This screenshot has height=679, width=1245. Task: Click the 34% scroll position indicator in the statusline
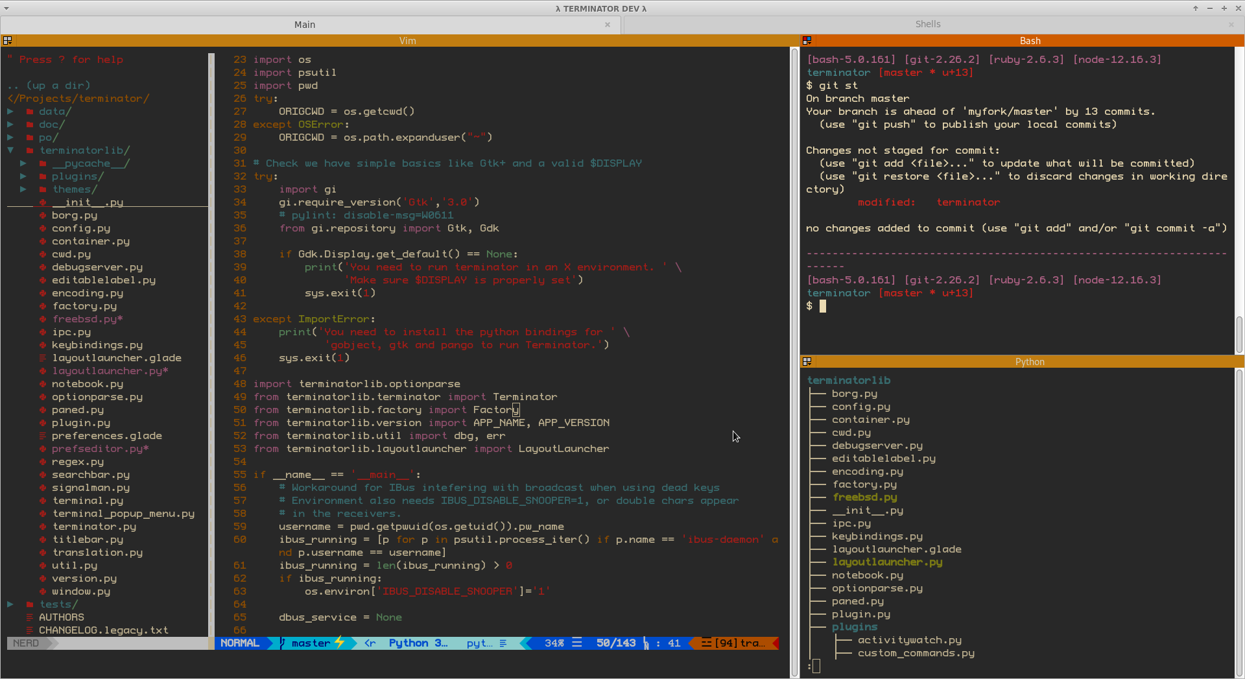(556, 643)
